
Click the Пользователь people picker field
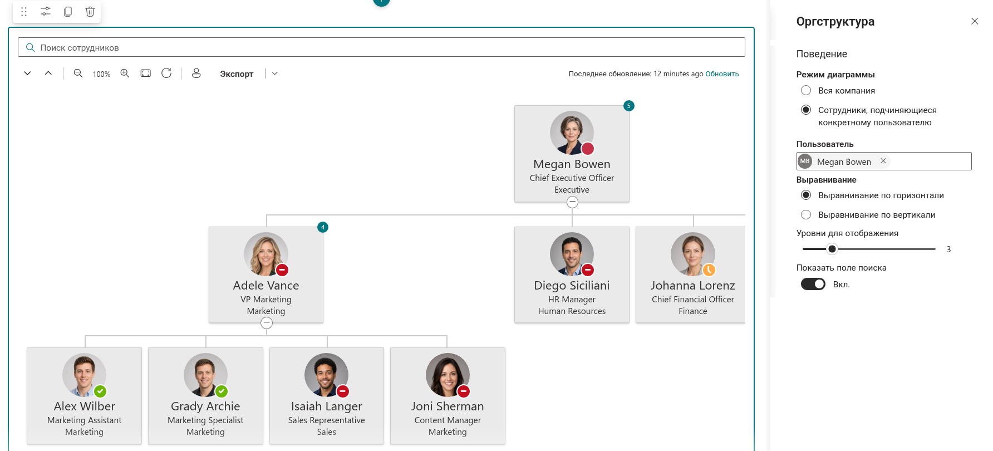pyautogui.click(x=884, y=161)
